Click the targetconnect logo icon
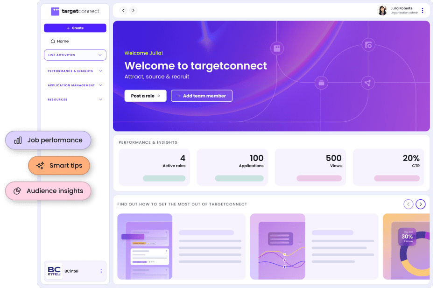Image resolution: width=444 pixels, height=288 pixels. point(55,11)
